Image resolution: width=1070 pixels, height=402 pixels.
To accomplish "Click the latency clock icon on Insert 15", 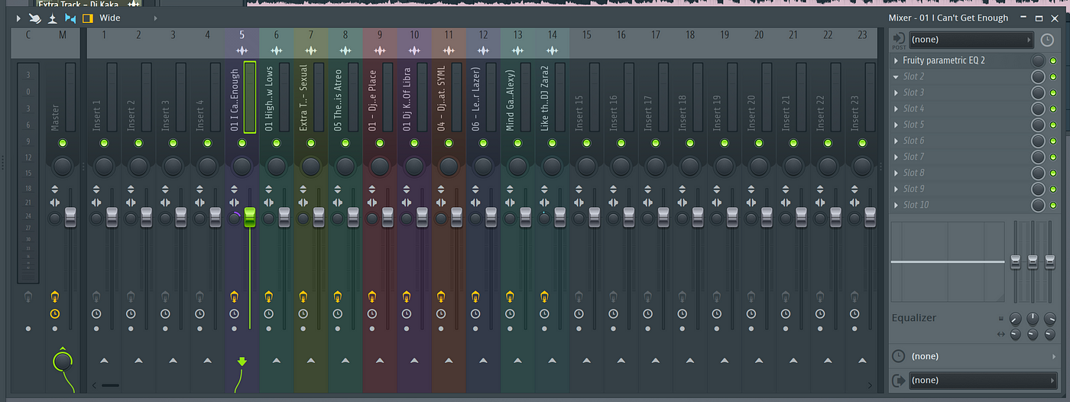I will [x=579, y=313].
